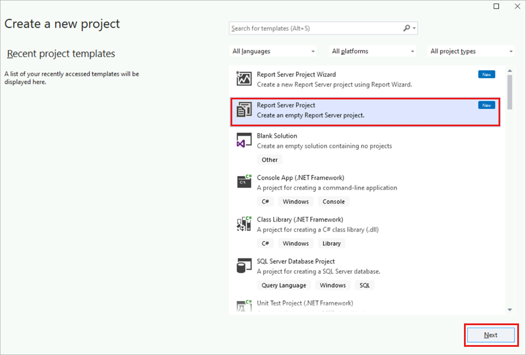This screenshot has width=526, height=355.
Task: Click the Console App (.NET Framework) icon
Action: 245,181
